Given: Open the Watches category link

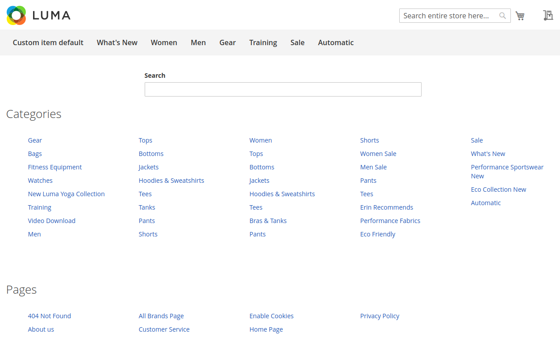Looking at the screenshot, I should point(40,181).
